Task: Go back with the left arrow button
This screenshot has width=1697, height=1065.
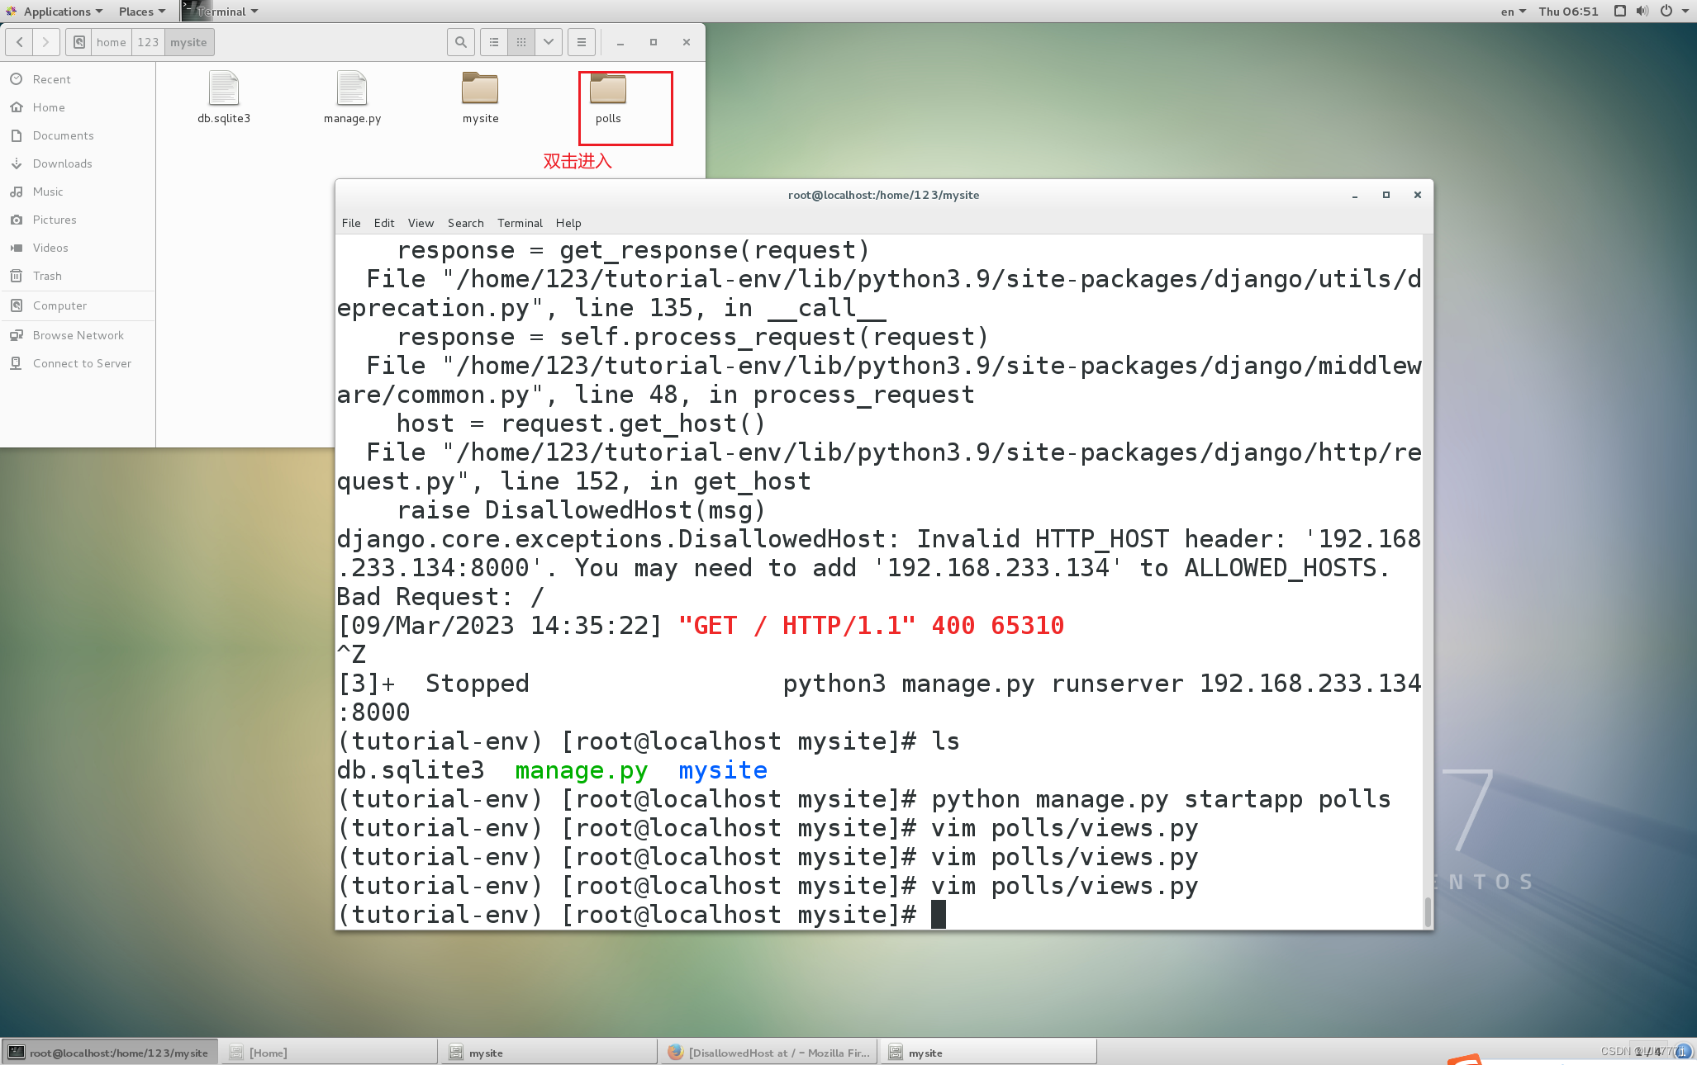Action: (x=20, y=42)
